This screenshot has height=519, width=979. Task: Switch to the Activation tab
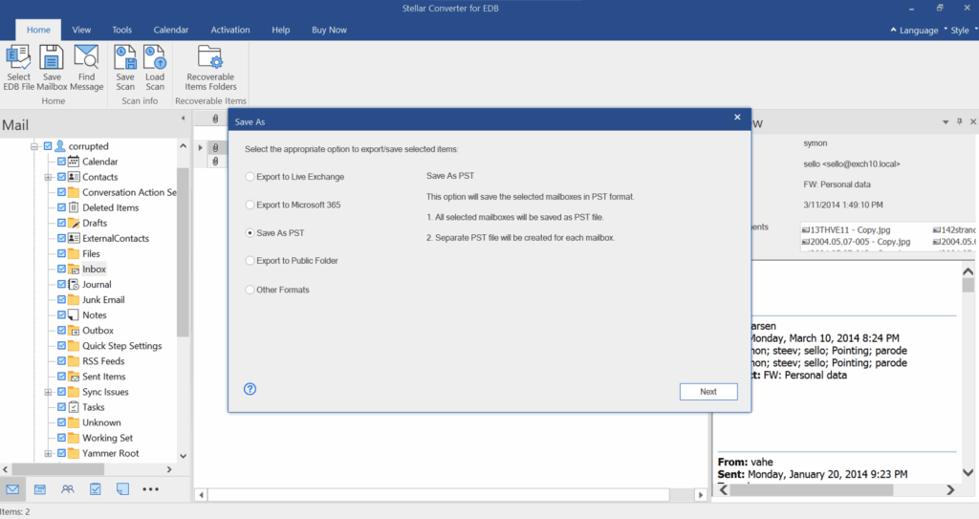[229, 30]
